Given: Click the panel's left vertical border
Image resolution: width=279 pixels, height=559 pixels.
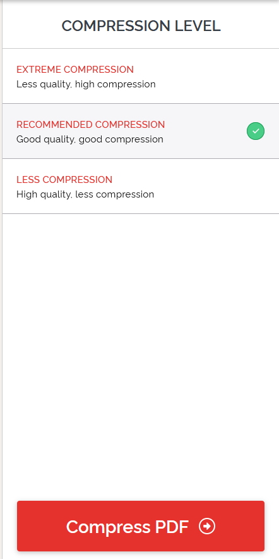Looking at the screenshot, I should [x=1, y=280].
